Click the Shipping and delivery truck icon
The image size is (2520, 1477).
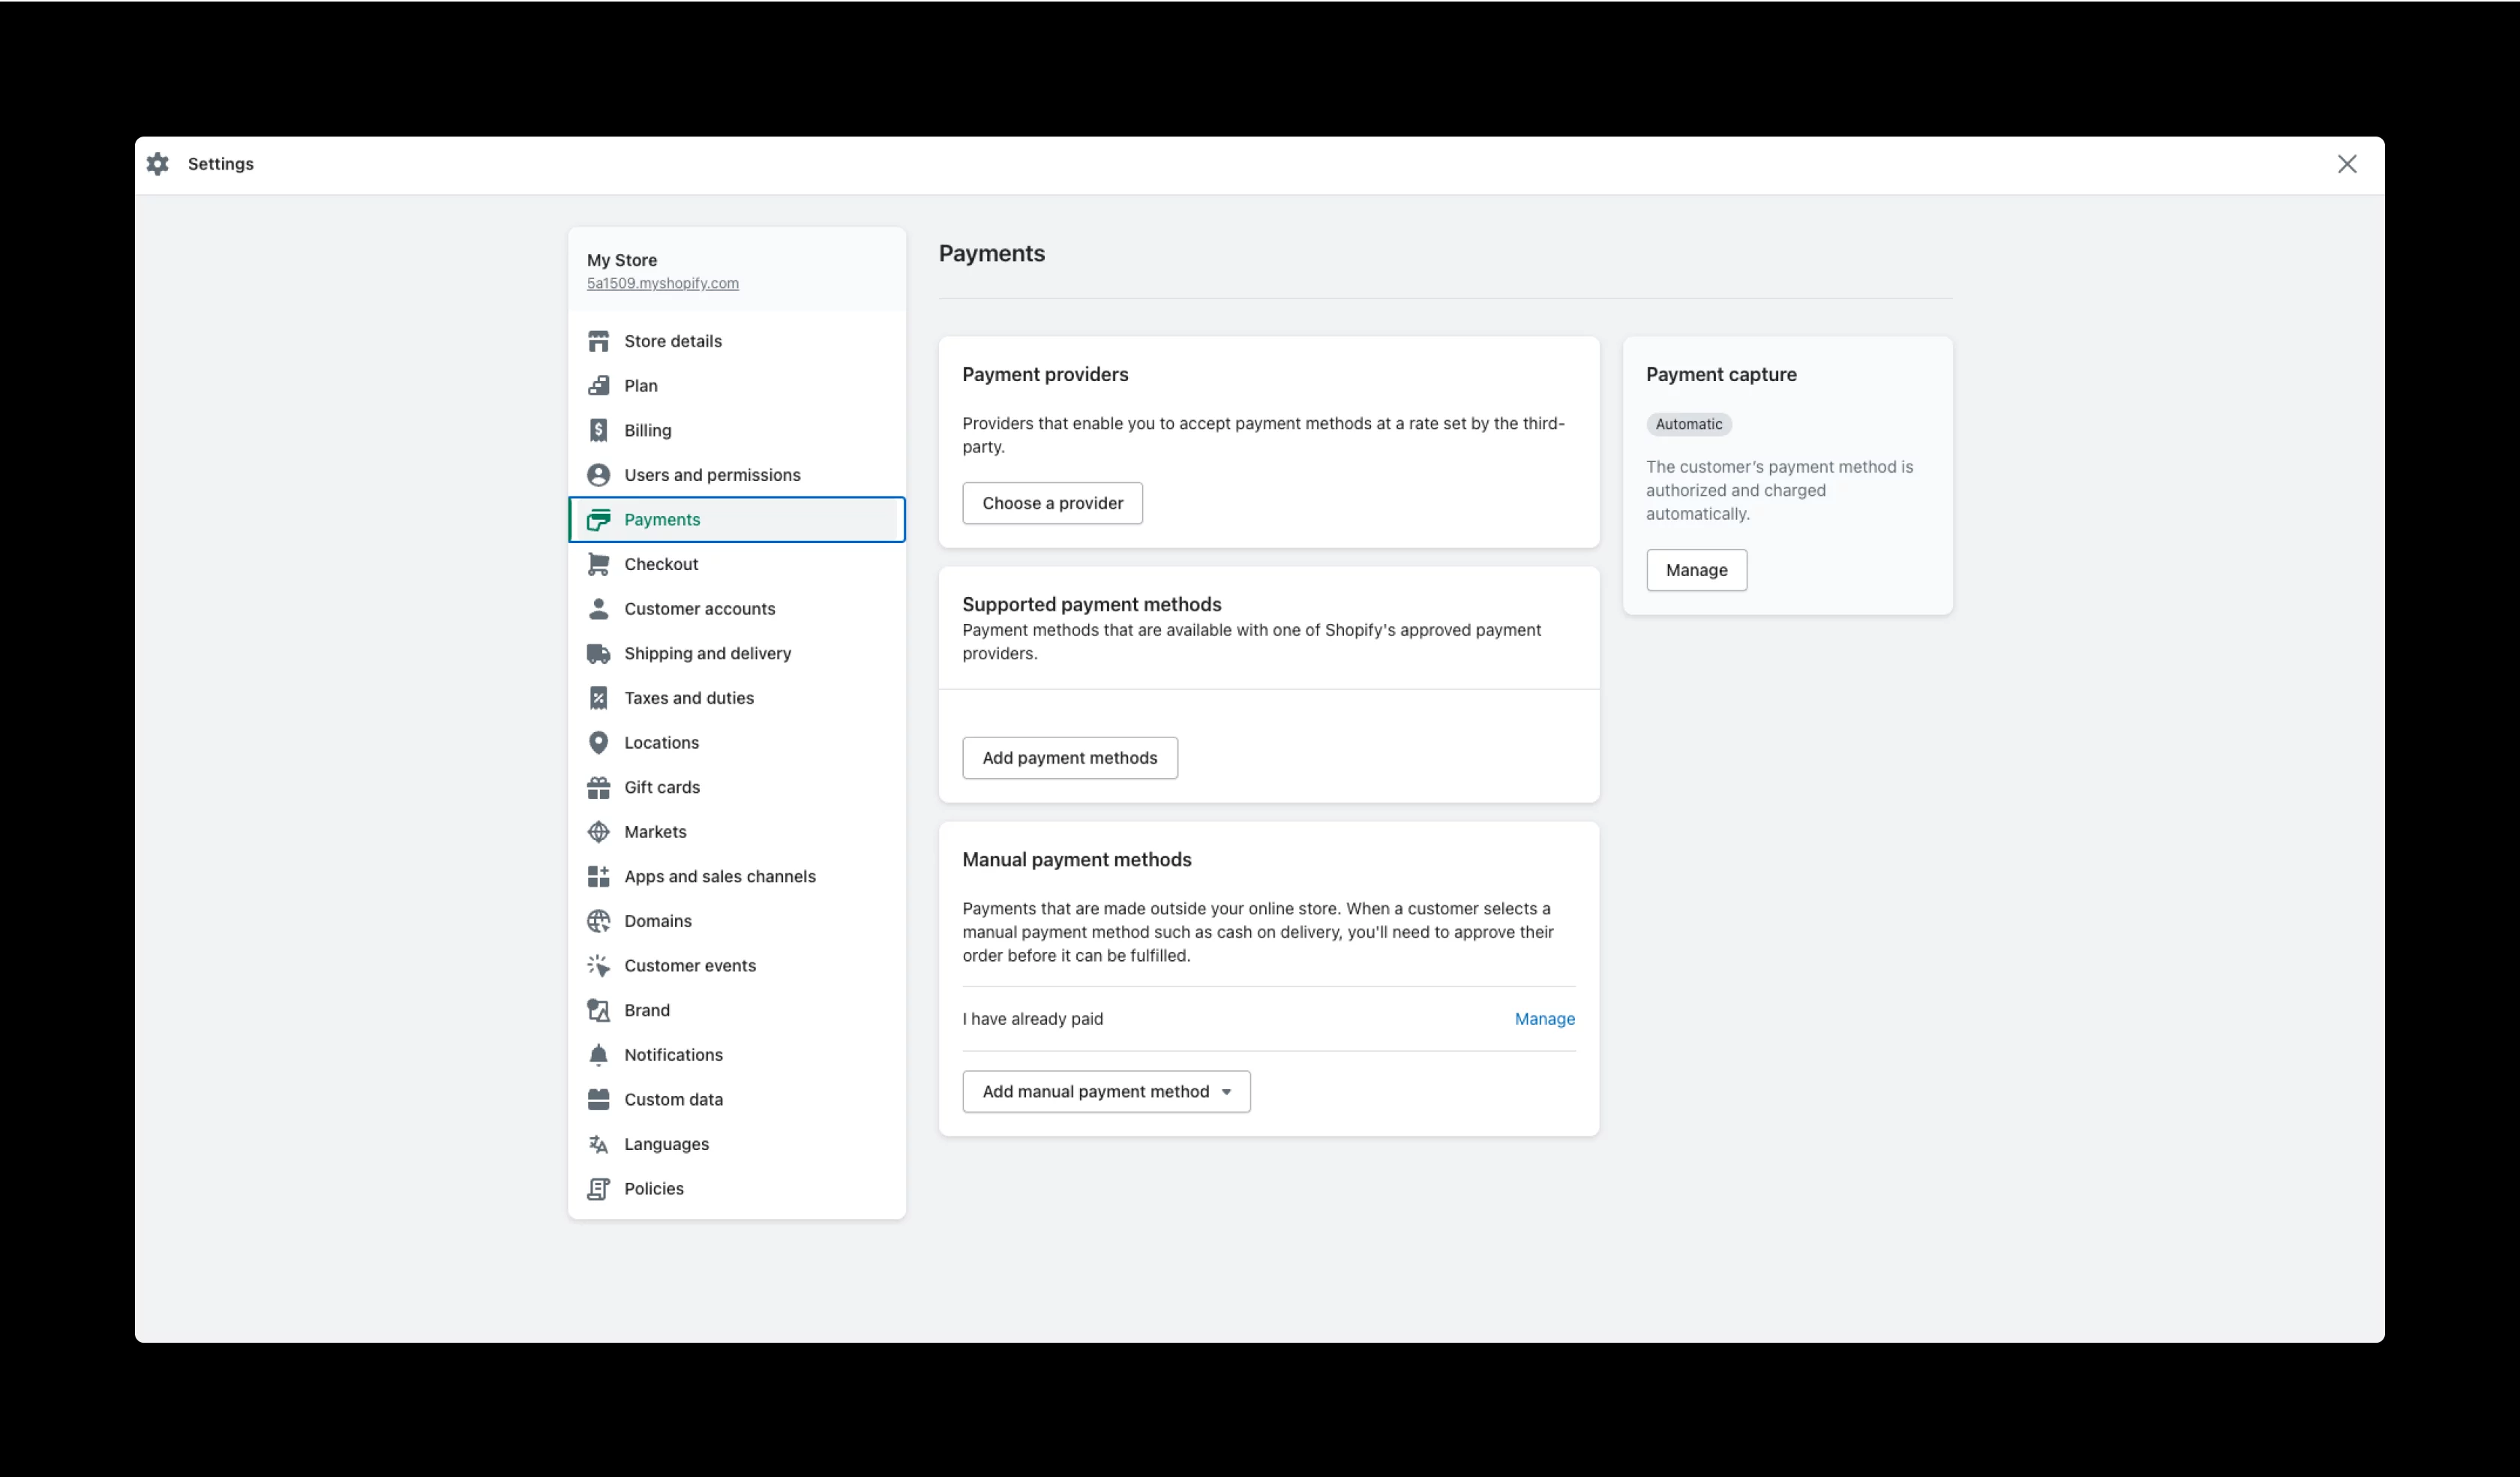pyautogui.click(x=598, y=653)
